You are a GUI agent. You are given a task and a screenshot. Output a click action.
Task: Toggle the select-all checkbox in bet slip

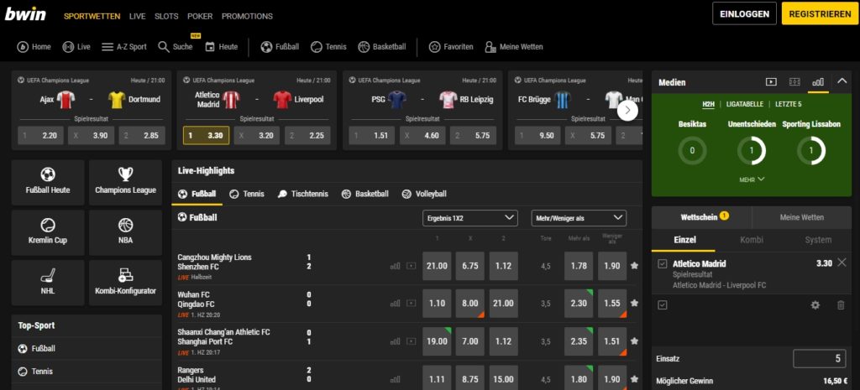[x=663, y=305]
